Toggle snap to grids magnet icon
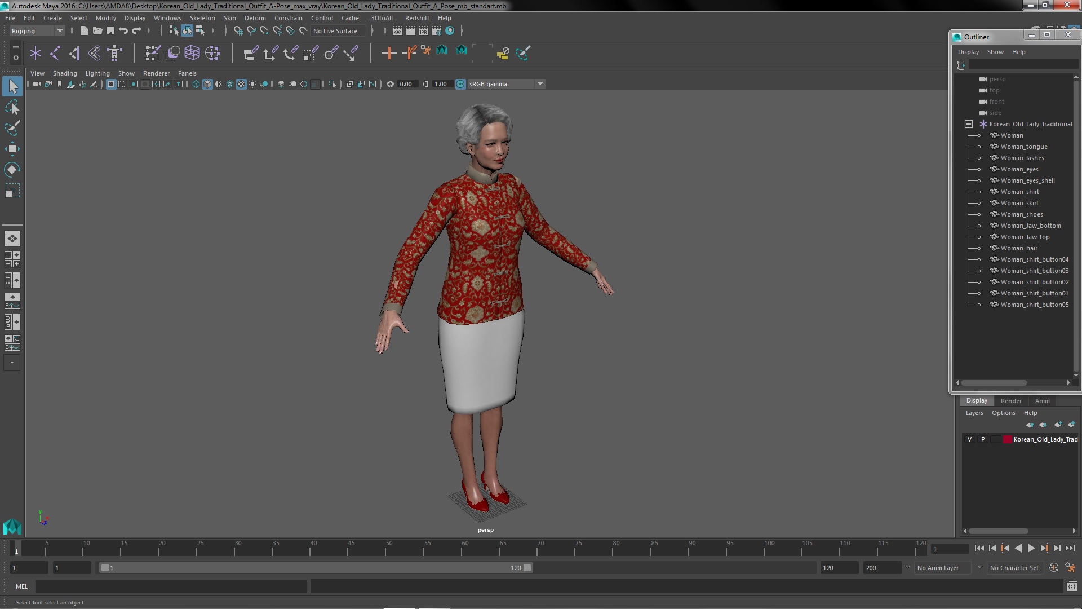The width and height of the screenshot is (1082, 609). point(238,31)
